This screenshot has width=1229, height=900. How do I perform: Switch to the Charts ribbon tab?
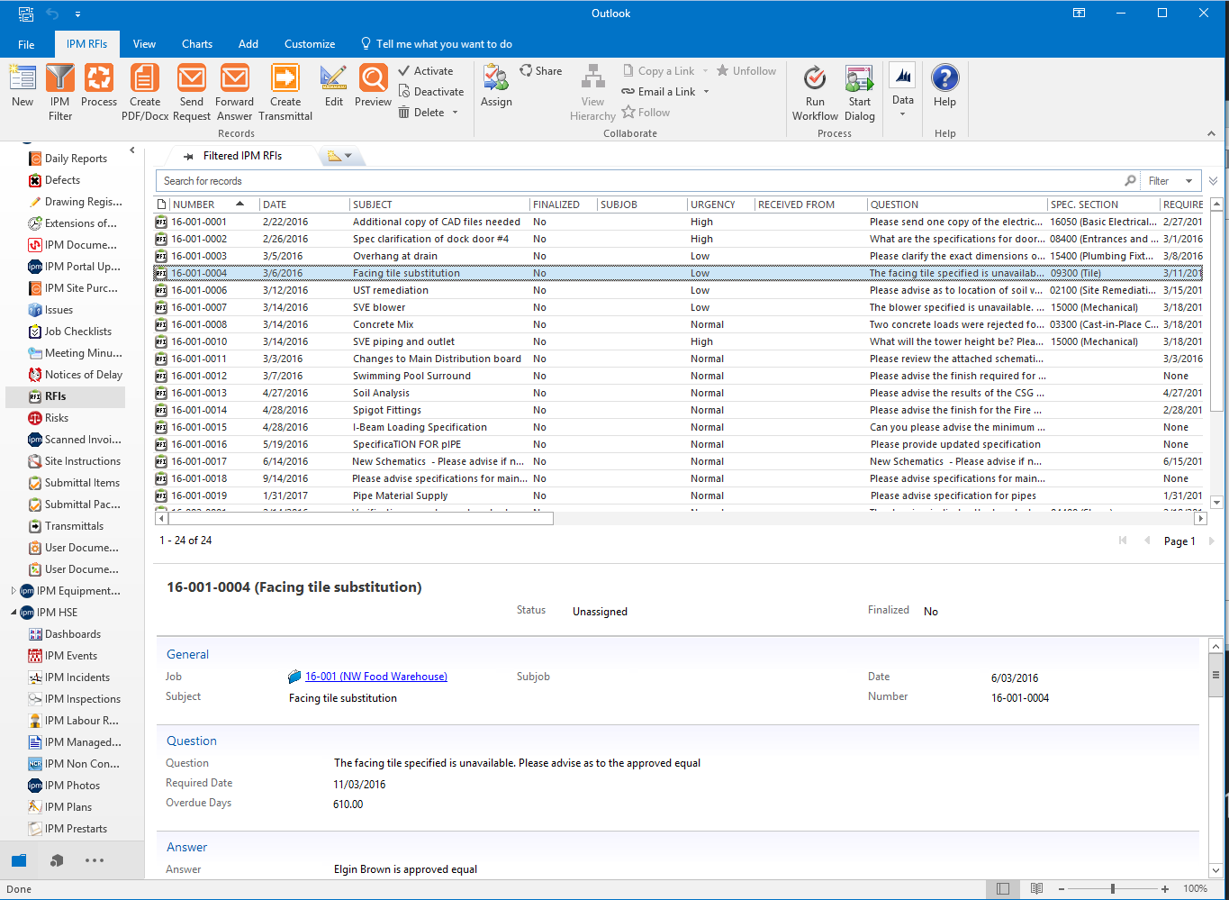196,43
